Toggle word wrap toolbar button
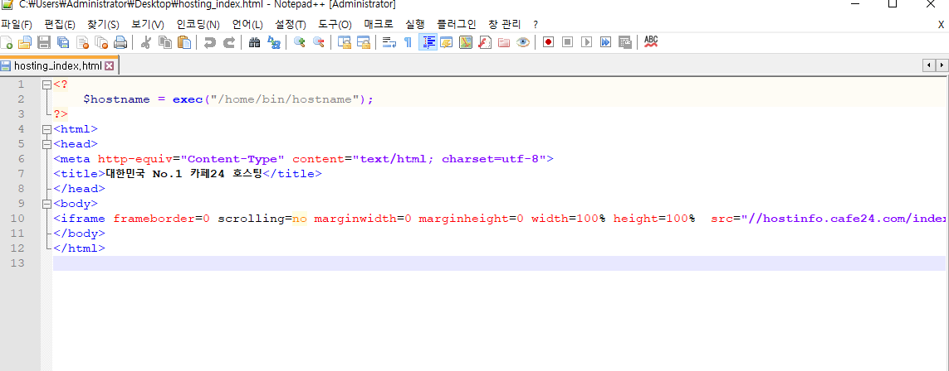The image size is (949, 371). point(389,42)
